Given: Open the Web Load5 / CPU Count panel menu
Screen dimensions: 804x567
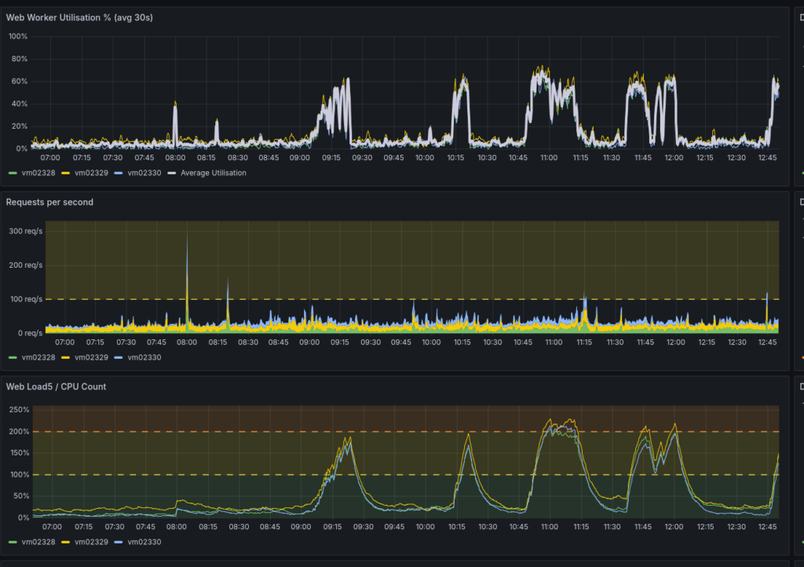Looking at the screenshot, I should click(56, 386).
